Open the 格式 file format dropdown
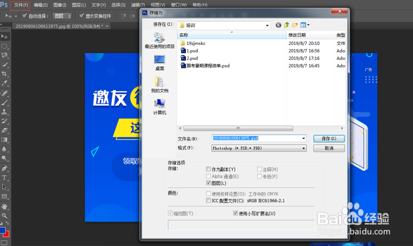The image size is (413, 246). click(303, 147)
